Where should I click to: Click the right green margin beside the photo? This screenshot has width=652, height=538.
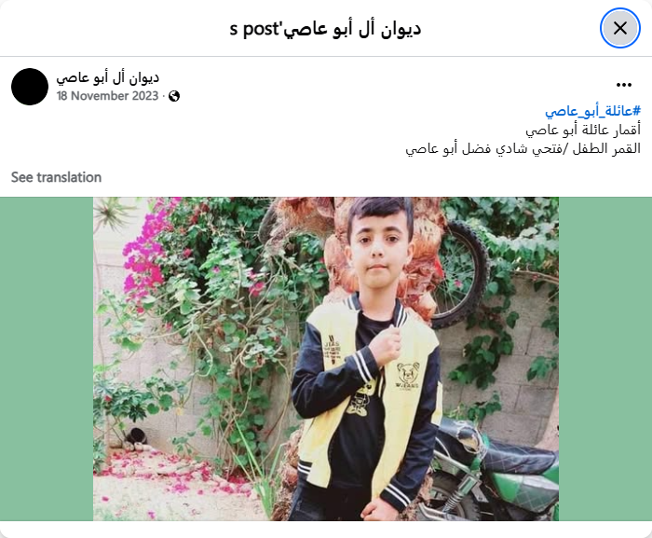pos(605,359)
